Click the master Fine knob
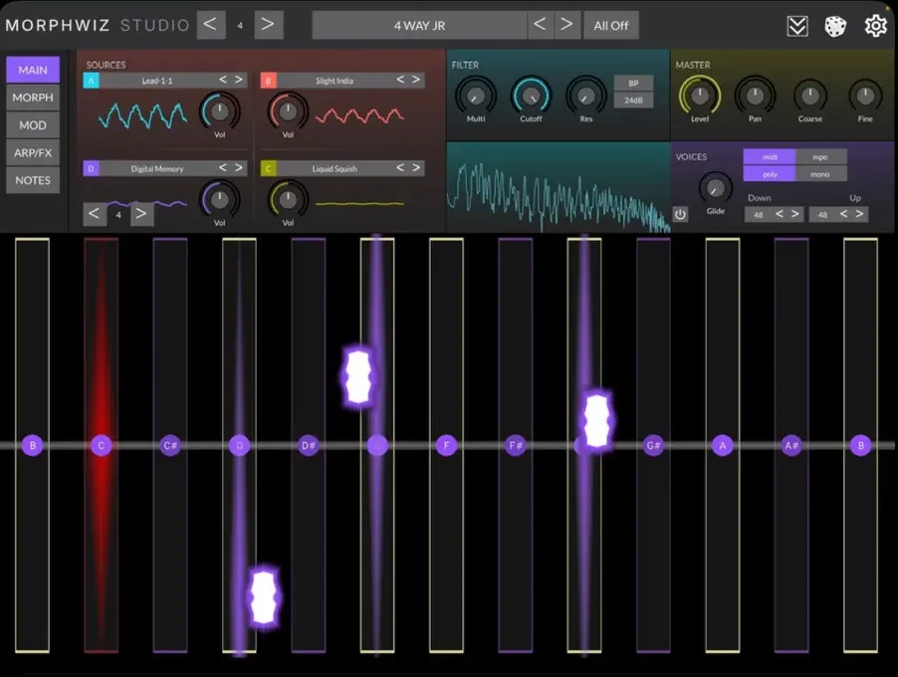 865,95
